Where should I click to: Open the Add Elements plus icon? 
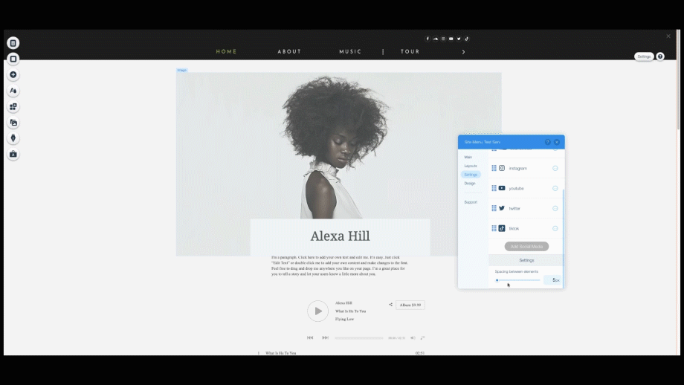click(13, 75)
